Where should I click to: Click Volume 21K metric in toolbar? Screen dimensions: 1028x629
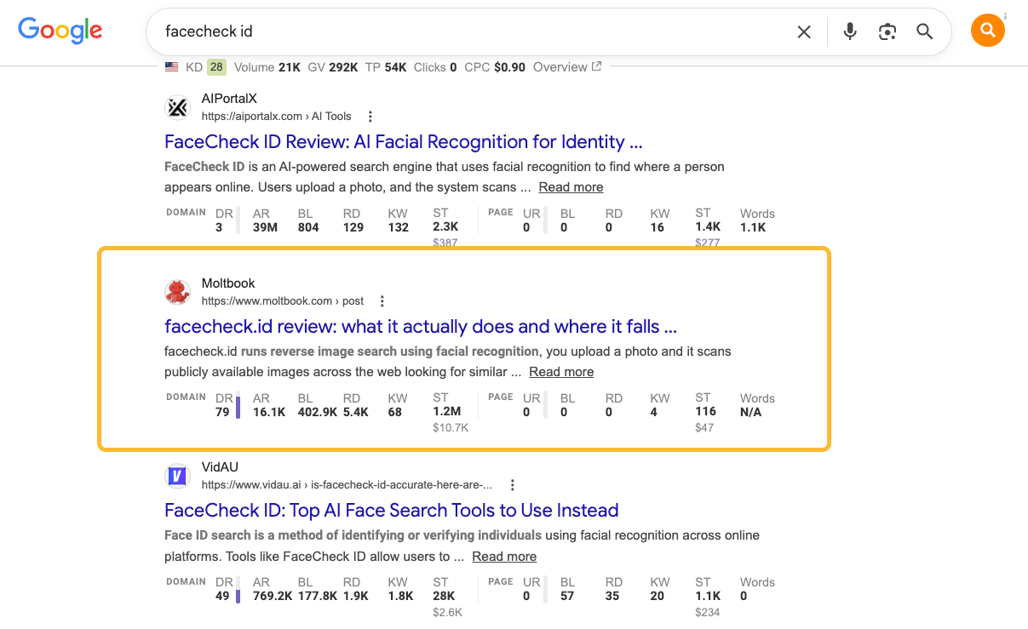[267, 67]
